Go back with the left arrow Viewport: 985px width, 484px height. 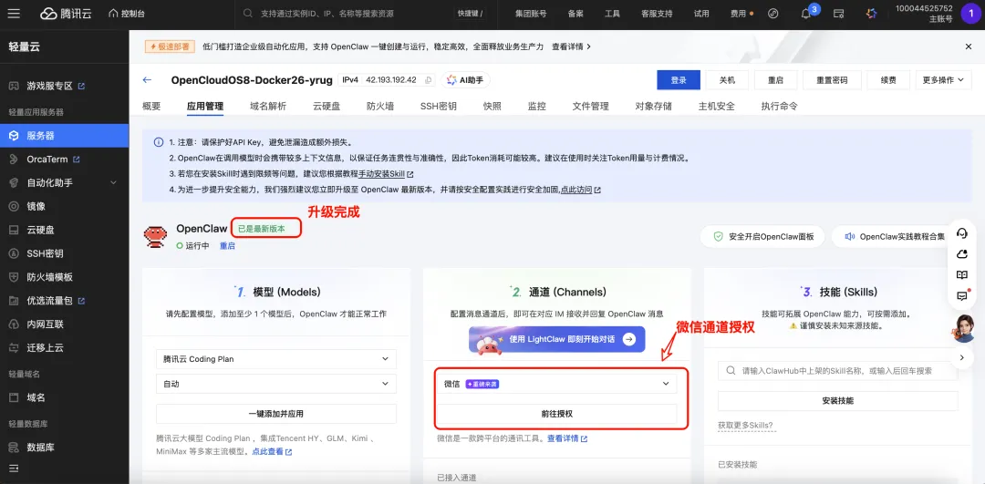click(147, 79)
